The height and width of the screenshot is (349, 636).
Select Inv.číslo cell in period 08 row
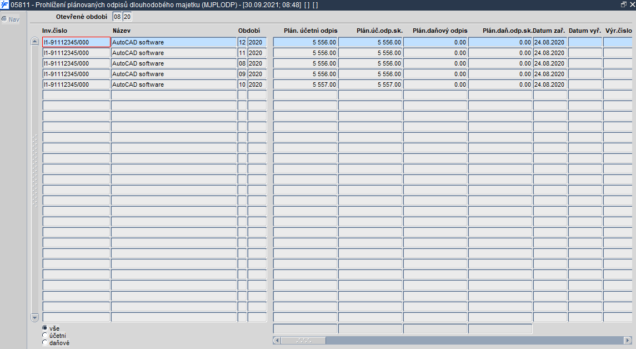tap(76, 63)
